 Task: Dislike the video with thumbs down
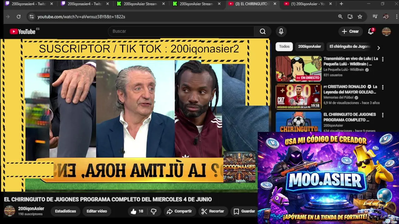click(x=154, y=211)
